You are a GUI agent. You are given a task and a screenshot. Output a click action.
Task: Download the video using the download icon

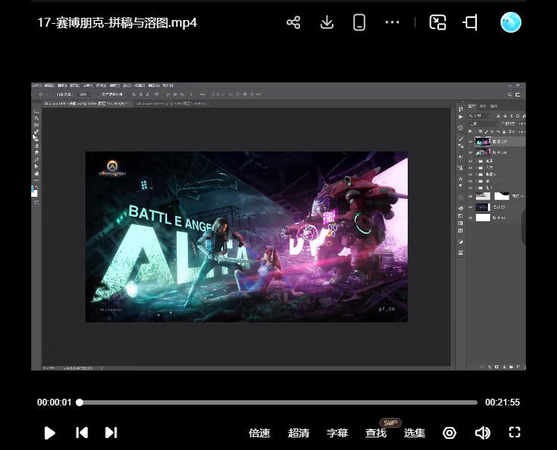click(x=327, y=22)
